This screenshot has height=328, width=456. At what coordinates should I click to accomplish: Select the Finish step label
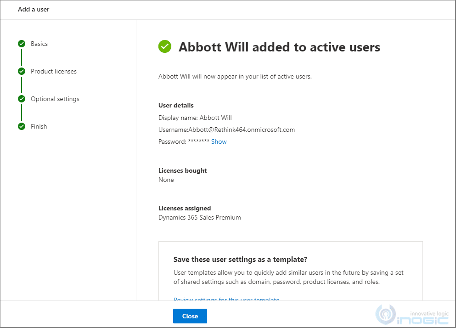[39, 126]
